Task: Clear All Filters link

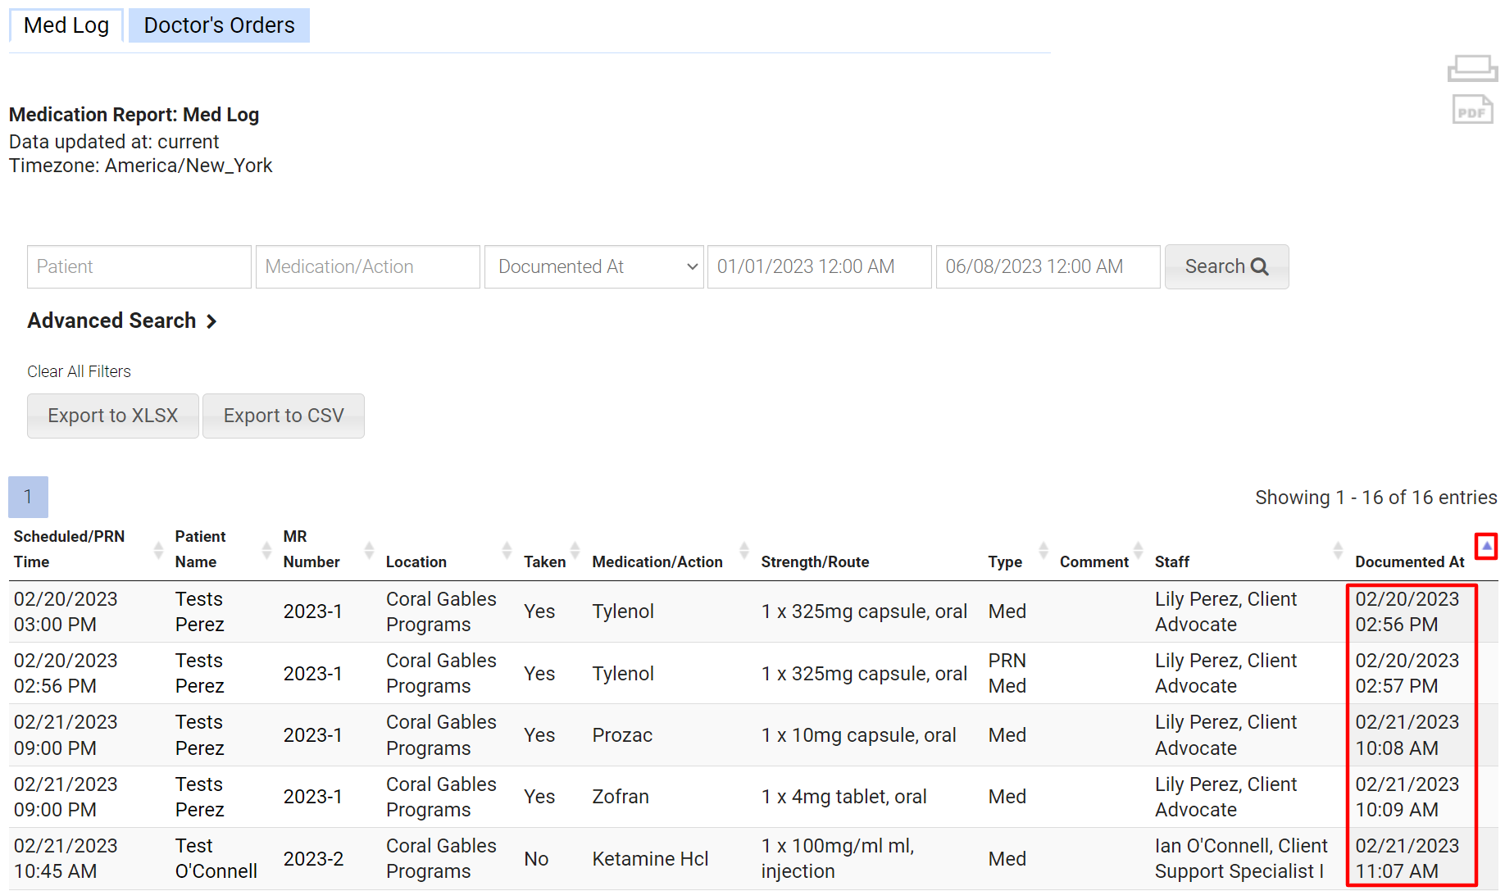Action: click(x=79, y=371)
